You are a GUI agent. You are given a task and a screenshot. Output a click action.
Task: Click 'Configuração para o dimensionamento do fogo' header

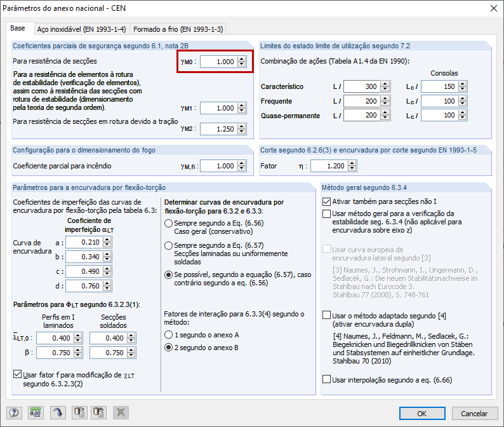[x=84, y=150]
